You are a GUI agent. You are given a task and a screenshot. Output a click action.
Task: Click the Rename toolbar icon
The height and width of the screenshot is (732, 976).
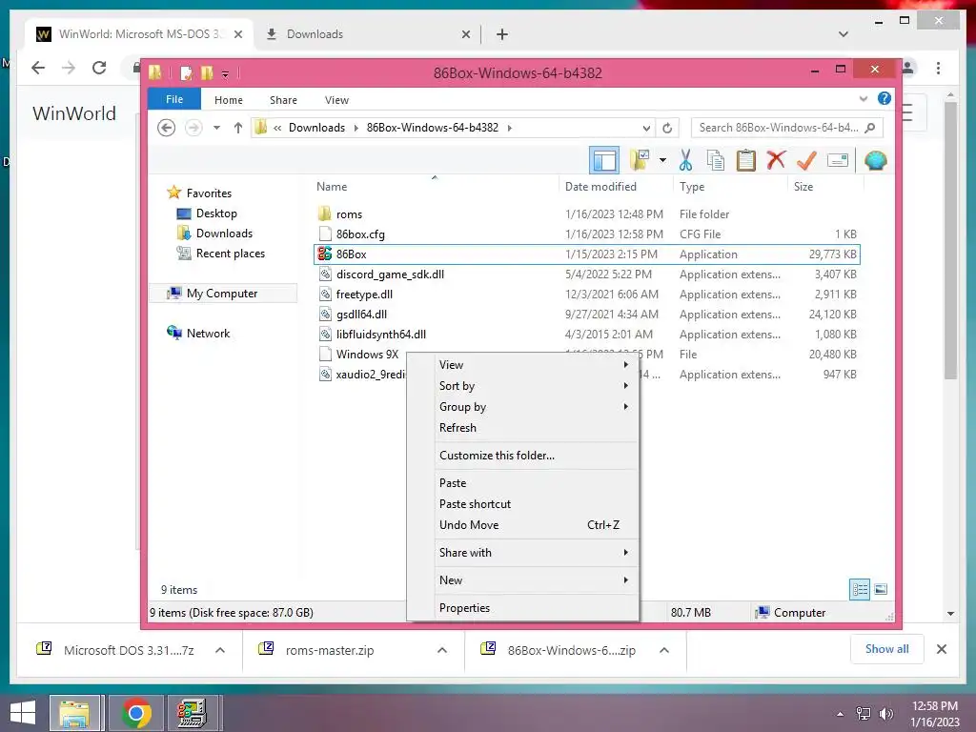838,160
